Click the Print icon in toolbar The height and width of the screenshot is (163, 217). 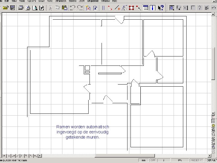(x=21, y=8)
